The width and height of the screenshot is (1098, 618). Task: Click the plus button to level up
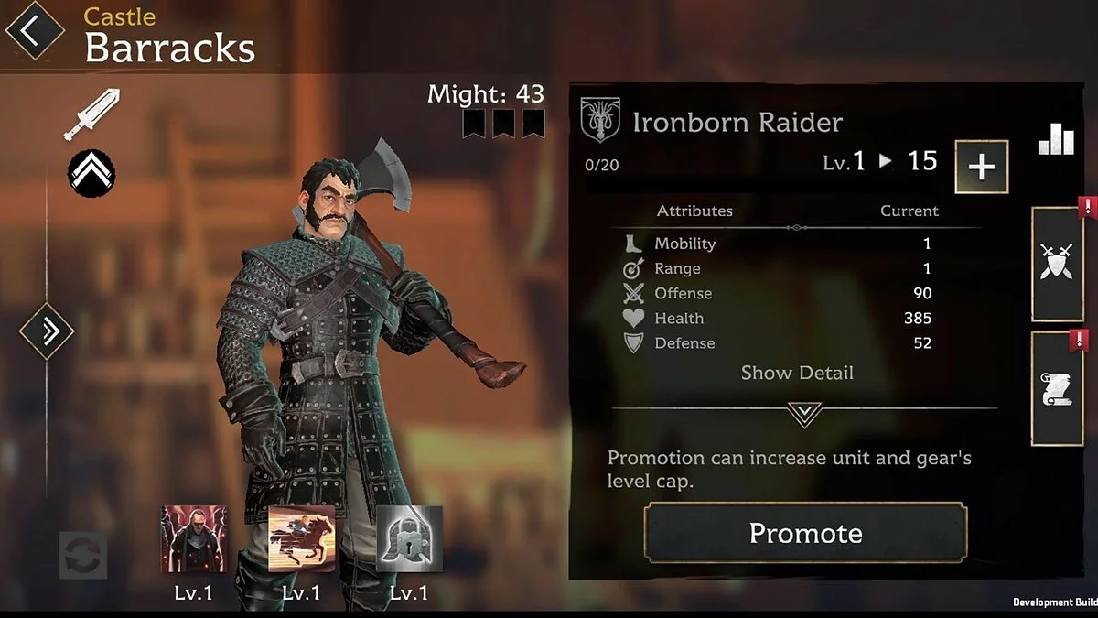point(982,167)
